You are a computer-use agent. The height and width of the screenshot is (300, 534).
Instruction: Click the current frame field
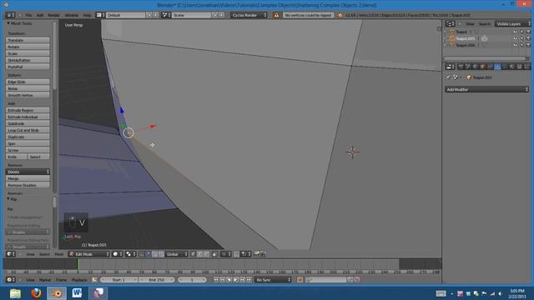[192, 280]
